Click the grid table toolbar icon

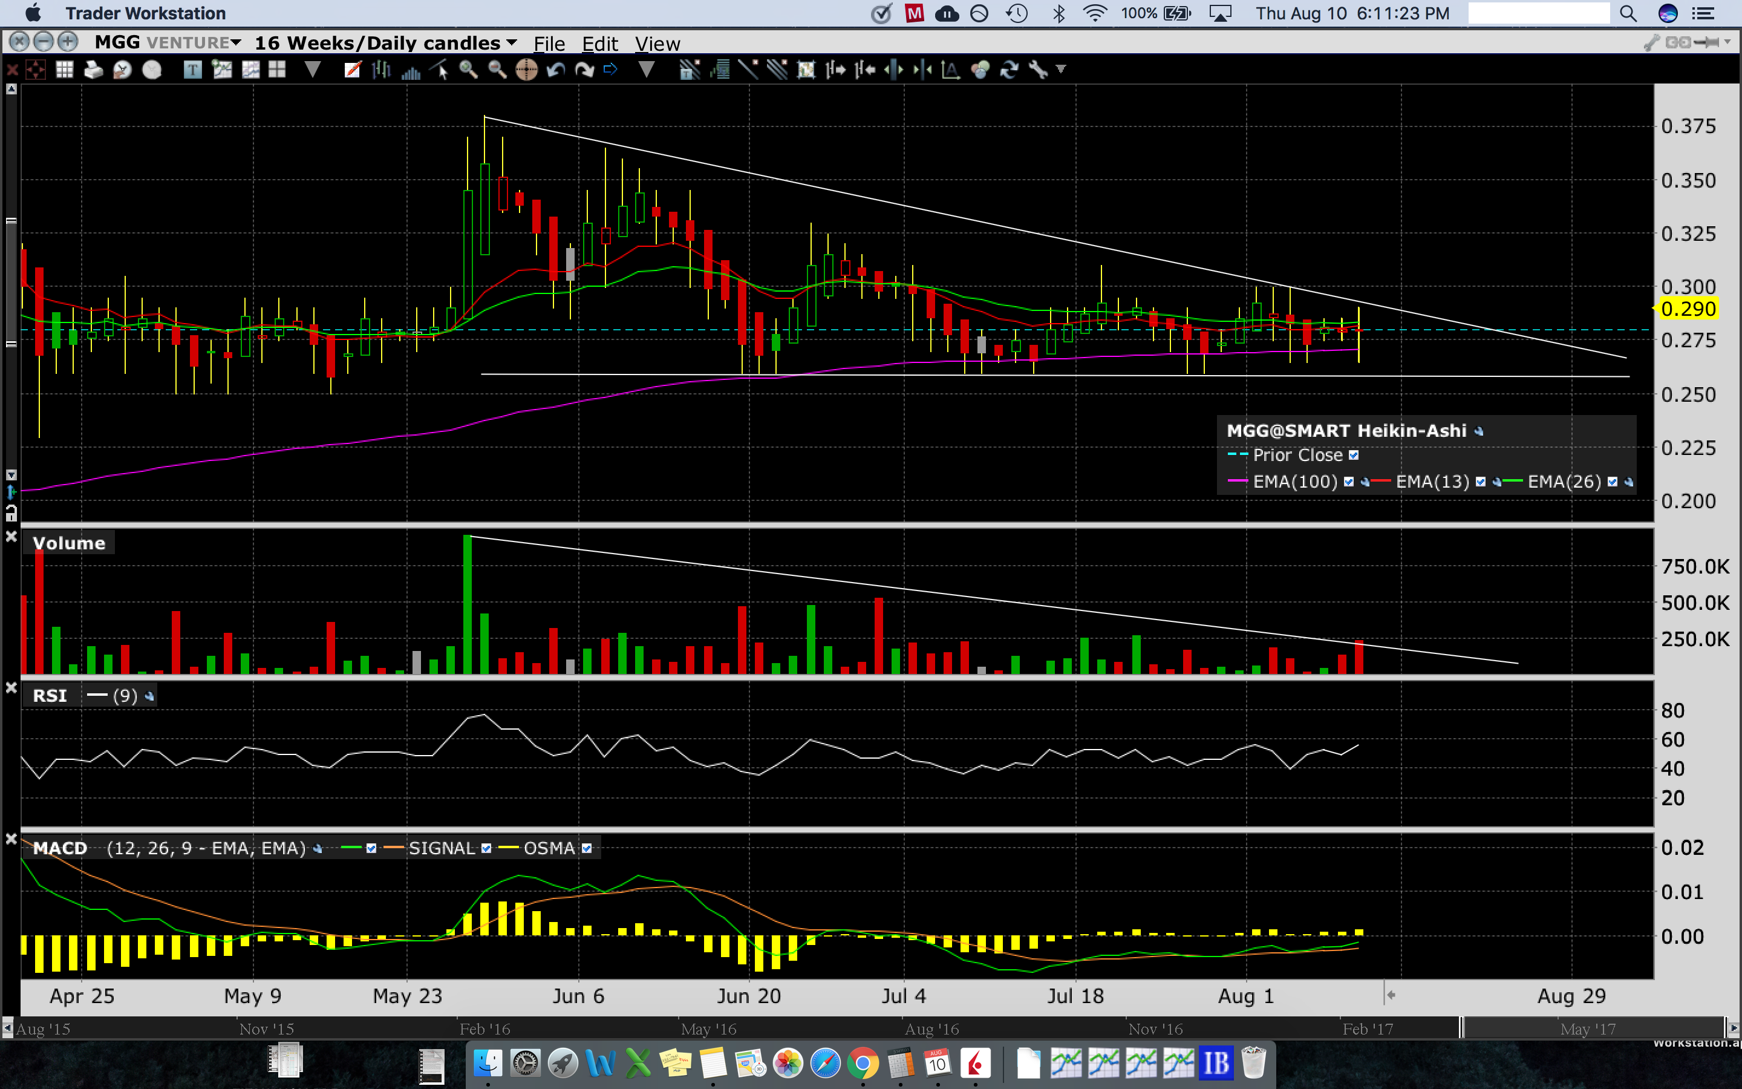[65, 70]
